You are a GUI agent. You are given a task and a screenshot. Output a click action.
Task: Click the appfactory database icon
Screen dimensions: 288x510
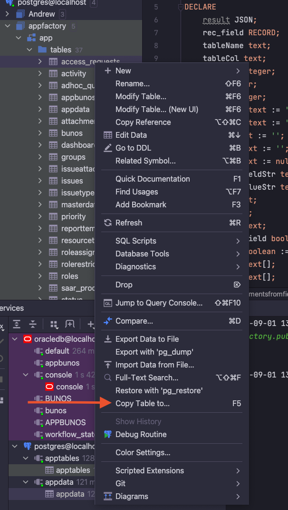(x=20, y=26)
